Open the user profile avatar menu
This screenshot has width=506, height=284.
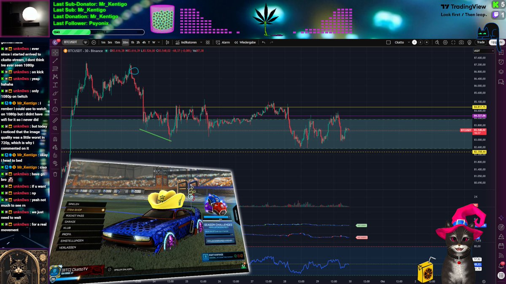pos(55,42)
